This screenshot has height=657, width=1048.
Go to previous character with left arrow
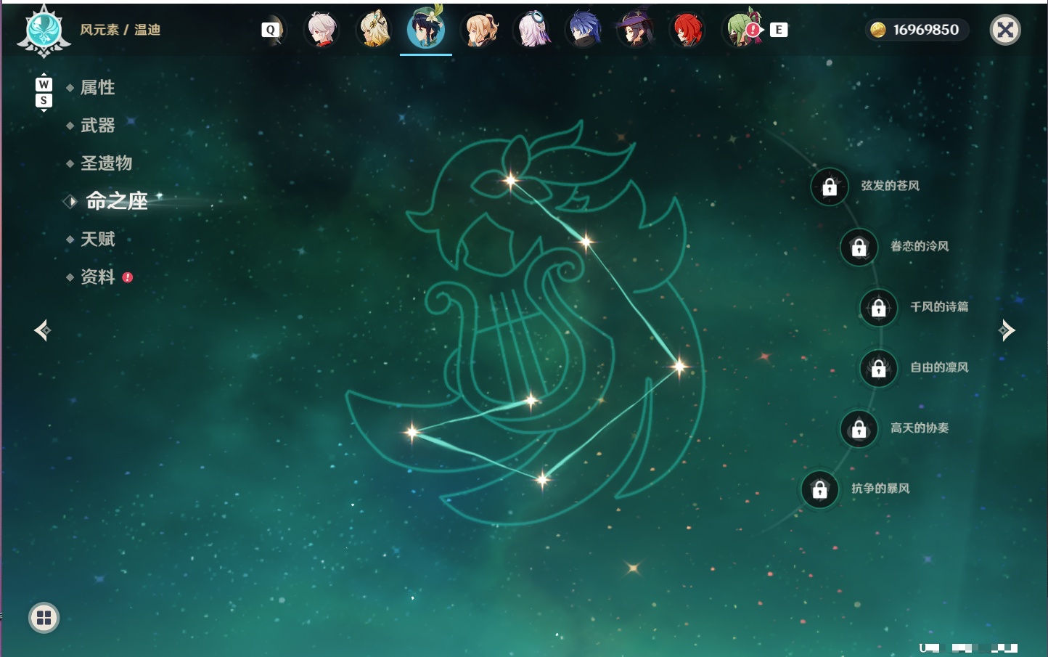pos(42,330)
